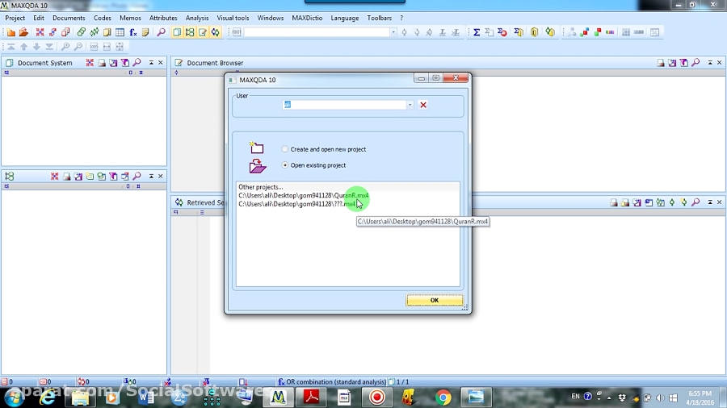Image resolution: width=727 pixels, height=408 pixels.
Task: Open the Project menu
Action: (x=15, y=18)
